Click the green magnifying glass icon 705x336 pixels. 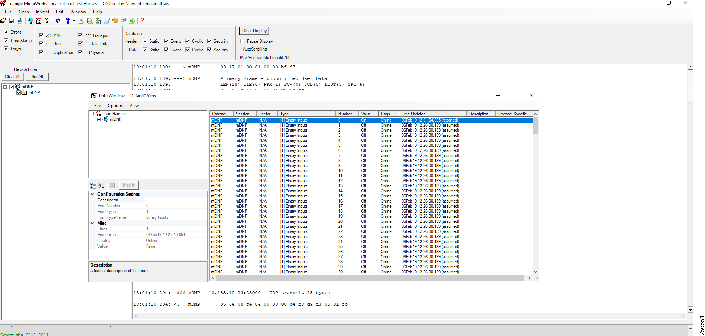tap(90, 21)
